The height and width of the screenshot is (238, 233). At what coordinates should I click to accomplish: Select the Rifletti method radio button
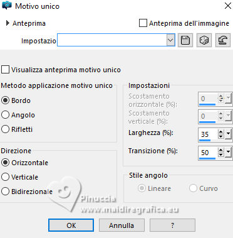[x=5, y=129]
